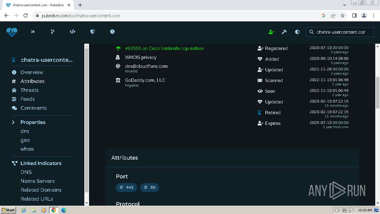
Task: Open the Windows Start menu
Action: [8, 210]
